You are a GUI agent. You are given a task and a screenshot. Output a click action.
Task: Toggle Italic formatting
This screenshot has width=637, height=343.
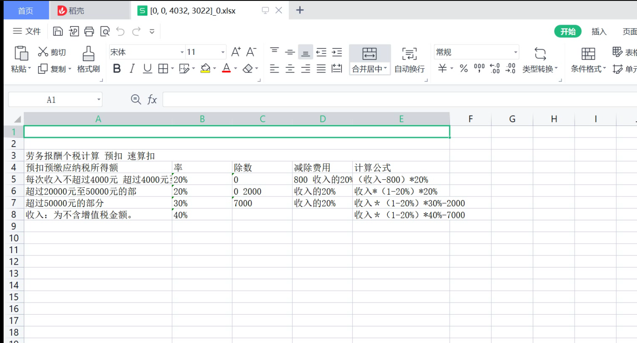pyautogui.click(x=132, y=68)
